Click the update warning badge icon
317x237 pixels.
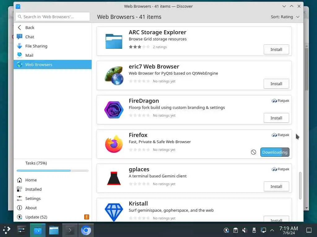pyautogui.click(x=87, y=217)
